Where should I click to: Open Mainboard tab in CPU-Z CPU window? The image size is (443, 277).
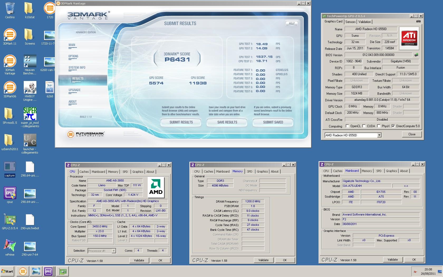pyautogui.click(x=98, y=172)
